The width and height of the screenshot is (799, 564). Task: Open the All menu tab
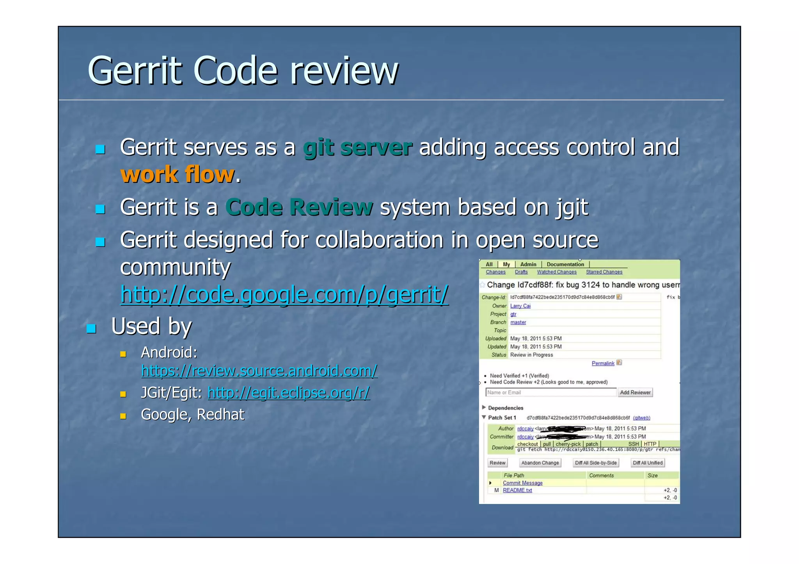(489, 264)
